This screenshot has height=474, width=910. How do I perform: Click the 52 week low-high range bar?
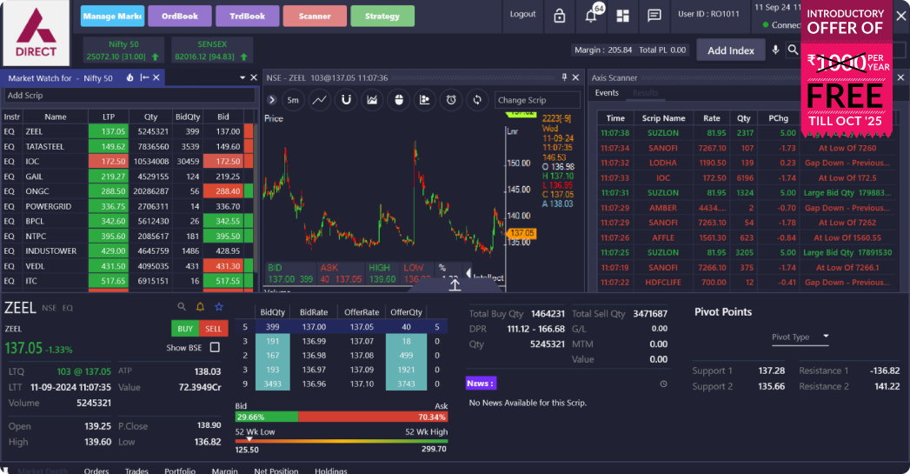point(341,440)
